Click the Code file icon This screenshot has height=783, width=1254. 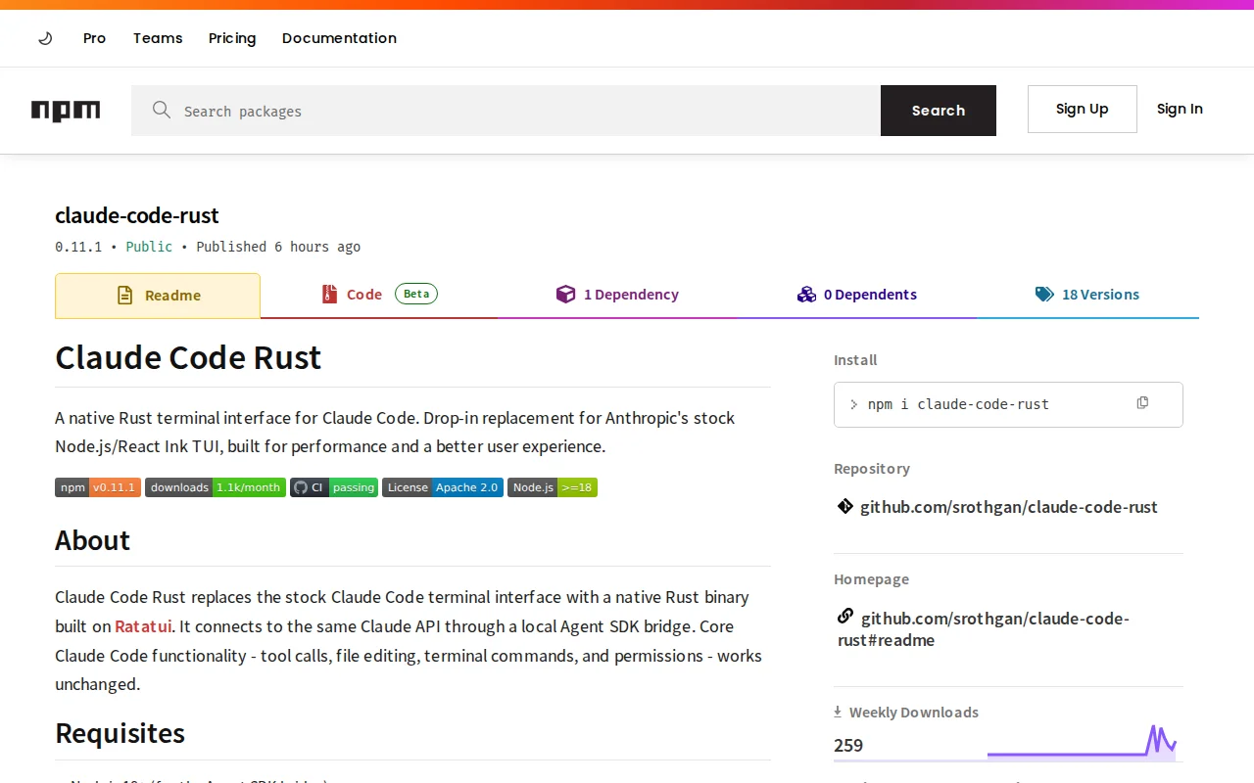pos(329,294)
